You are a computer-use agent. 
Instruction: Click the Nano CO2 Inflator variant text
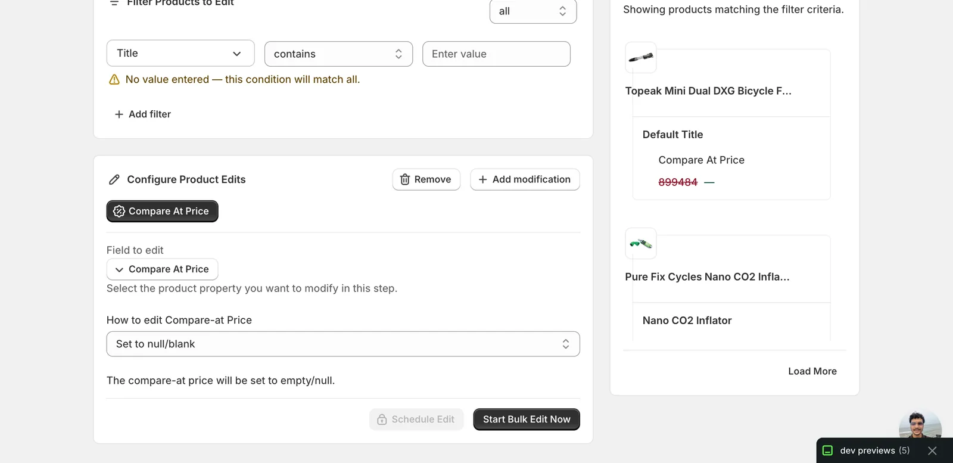pos(687,321)
